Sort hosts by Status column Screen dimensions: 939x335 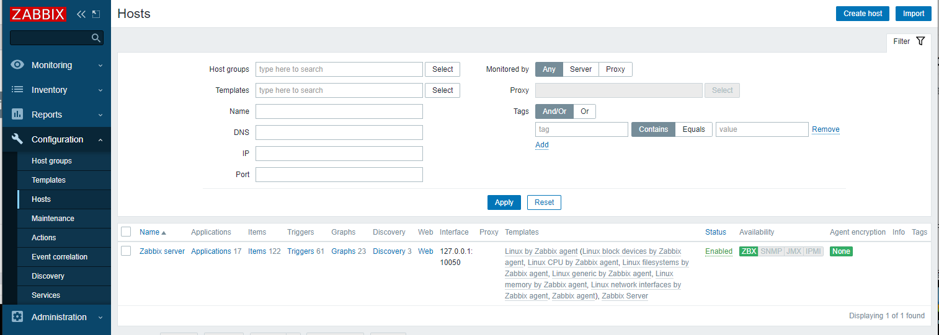coord(716,232)
